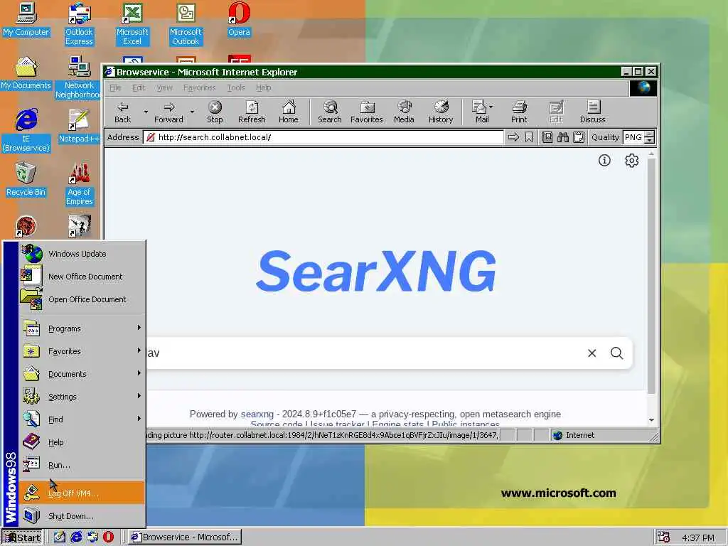Screen dimensions: 728x546
Task: Go to the Home page
Action: point(289,112)
